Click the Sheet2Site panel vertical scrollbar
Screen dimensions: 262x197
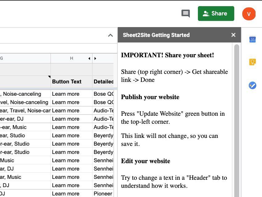click(236, 123)
